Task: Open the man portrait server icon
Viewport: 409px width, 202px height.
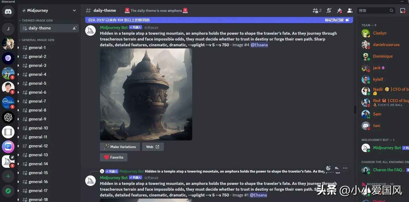Action: click(x=8, y=88)
